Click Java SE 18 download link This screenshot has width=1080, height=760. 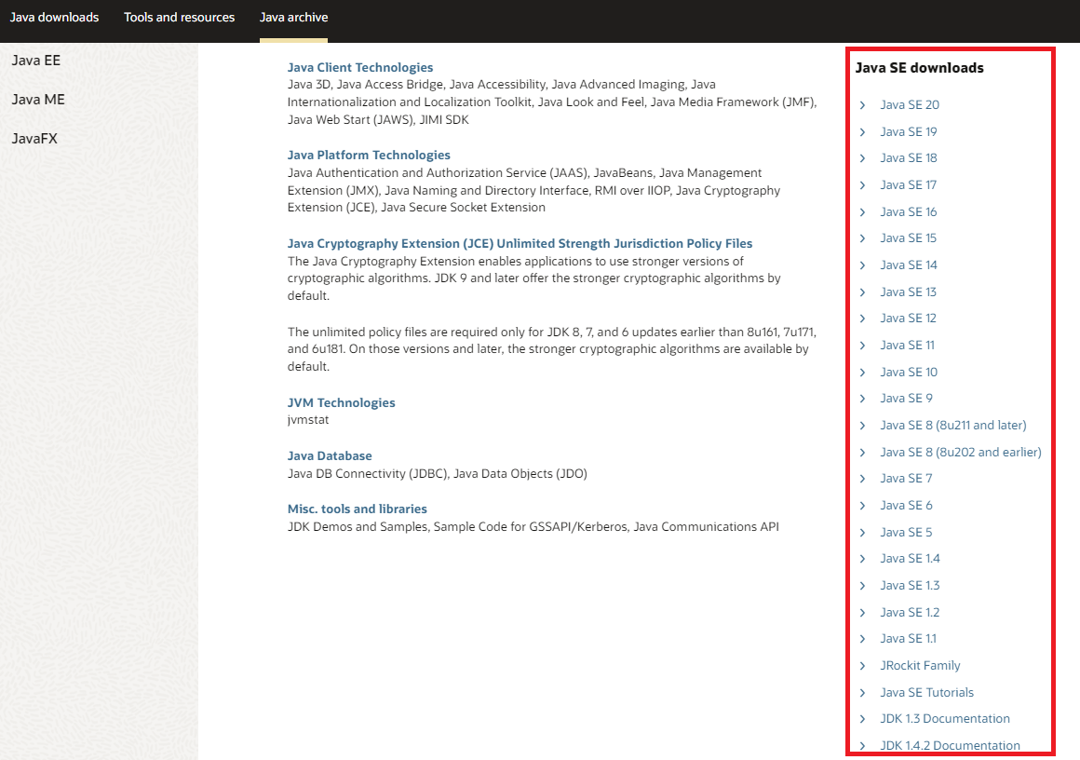(909, 157)
